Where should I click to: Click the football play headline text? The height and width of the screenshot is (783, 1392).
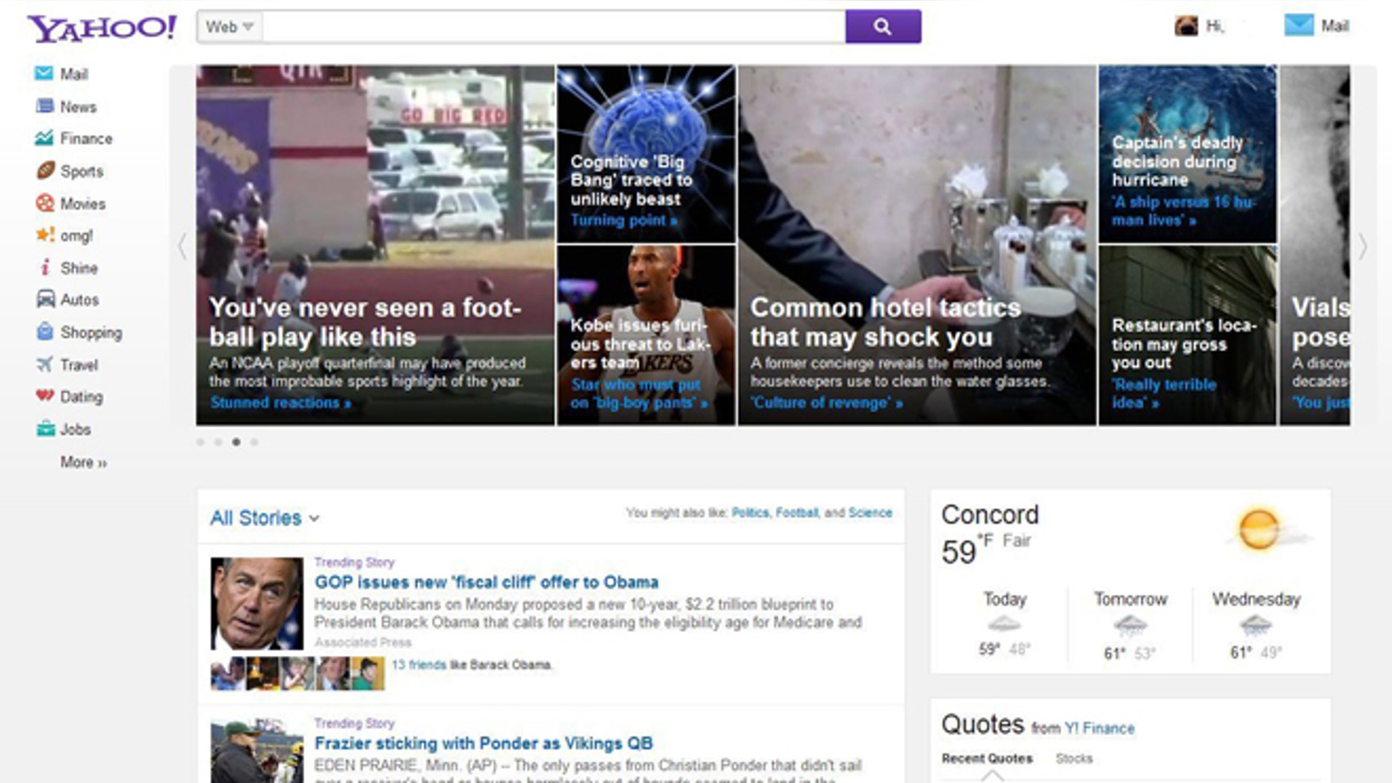click(x=366, y=322)
